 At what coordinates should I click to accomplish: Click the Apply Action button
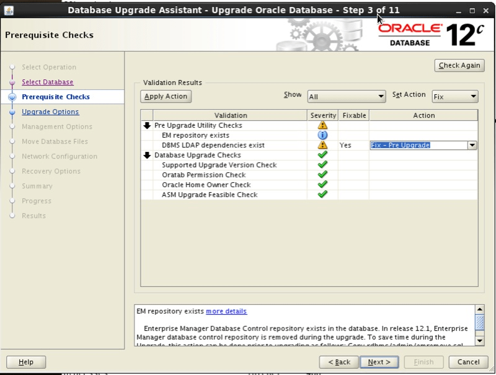coord(166,96)
